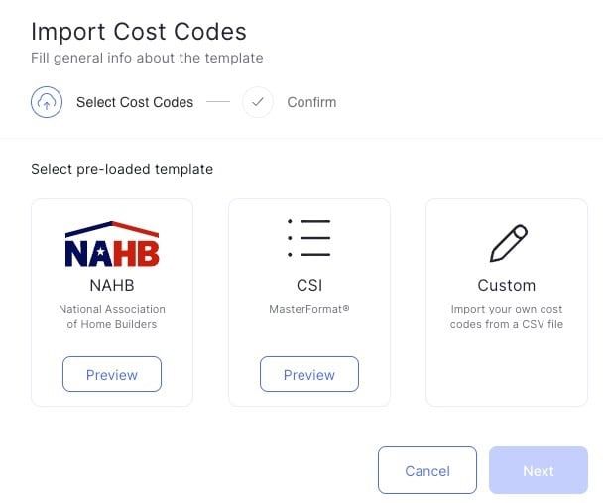The width and height of the screenshot is (603, 503).
Task: Cancel the cost codes import
Action: click(427, 470)
